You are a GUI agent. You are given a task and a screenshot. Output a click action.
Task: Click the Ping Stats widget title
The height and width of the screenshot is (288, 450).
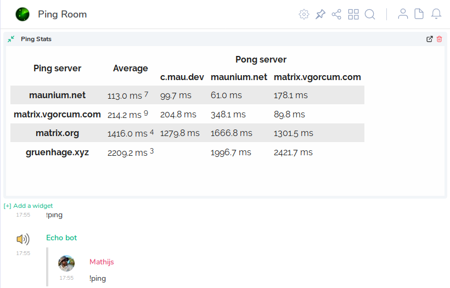coord(36,39)
